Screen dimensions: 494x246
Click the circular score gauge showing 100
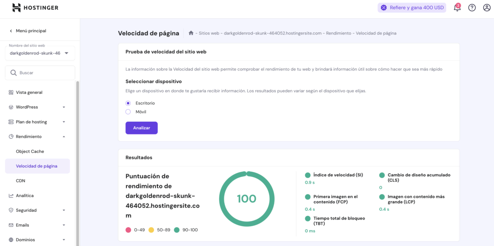(247, 199)
